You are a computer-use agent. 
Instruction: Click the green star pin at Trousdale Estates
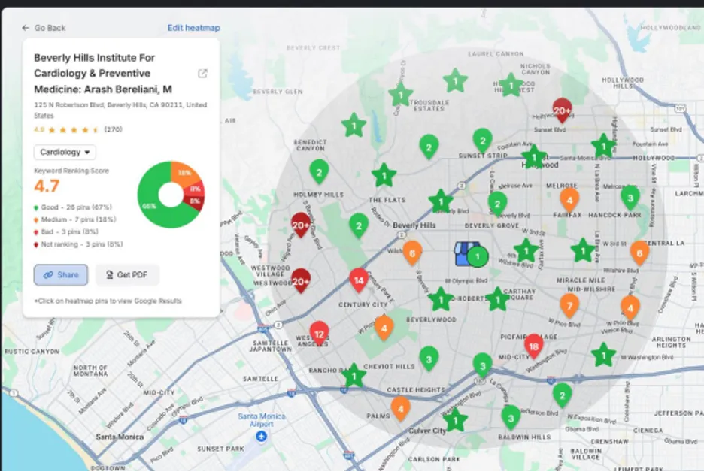point(400,95)
